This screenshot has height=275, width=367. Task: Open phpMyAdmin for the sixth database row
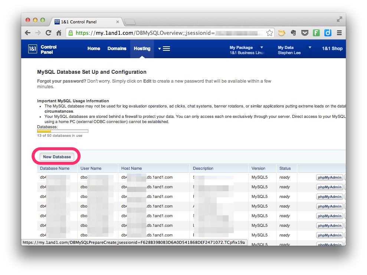pos(330,225)
